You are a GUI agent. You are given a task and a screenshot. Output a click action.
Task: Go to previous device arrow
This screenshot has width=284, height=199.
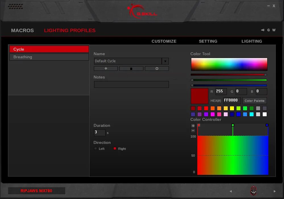point(231,191)
